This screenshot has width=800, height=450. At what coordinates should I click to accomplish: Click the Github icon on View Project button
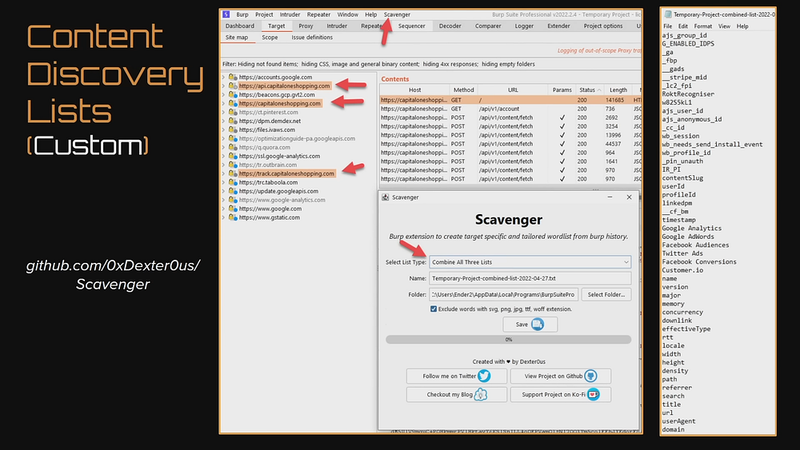click(590, 376)
